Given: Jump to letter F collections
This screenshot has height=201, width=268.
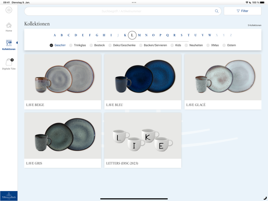Looking at the screenshot, I should click(x=90, y=35).
